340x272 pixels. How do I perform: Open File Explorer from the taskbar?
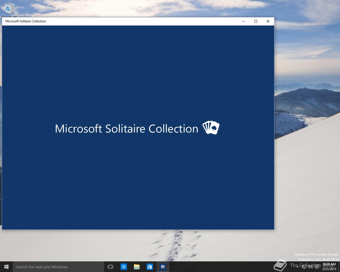(x=137, y=267)
